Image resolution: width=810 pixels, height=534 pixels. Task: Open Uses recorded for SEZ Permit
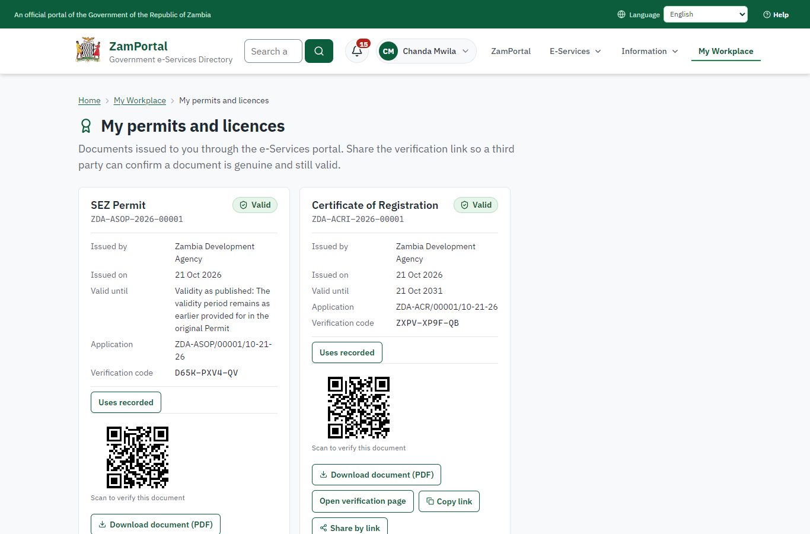(126, 402)
